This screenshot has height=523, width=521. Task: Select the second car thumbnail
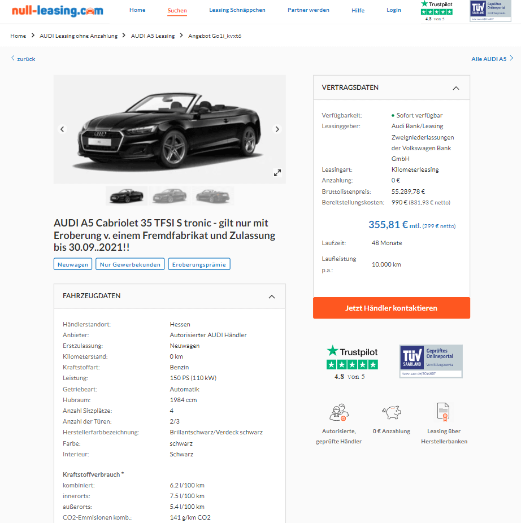click(x=170, y=195)
